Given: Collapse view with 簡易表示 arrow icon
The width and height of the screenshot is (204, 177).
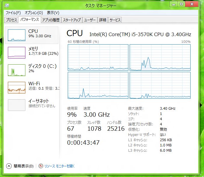Looking at the screenshot, I should [9, 166].
